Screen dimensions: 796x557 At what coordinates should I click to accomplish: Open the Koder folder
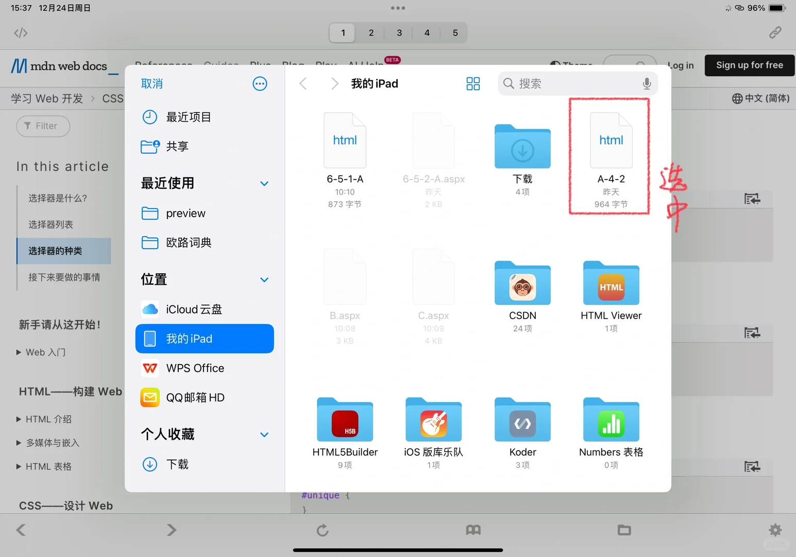[522, 420]
